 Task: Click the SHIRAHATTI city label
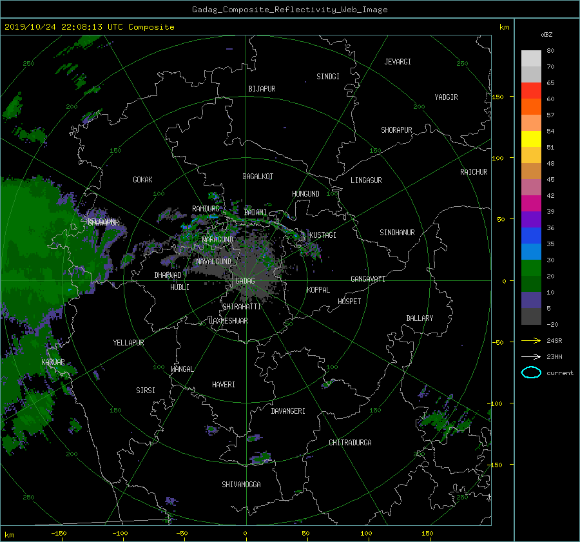(x=242, y=307)
